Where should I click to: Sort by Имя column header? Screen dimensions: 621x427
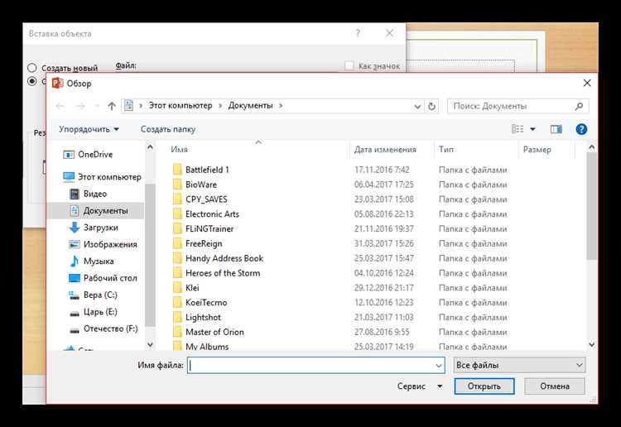tap(179, 149)
